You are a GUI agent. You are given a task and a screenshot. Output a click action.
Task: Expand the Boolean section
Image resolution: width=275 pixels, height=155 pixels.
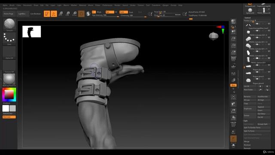247,145
